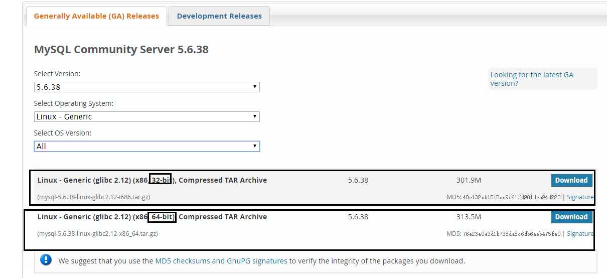
Task: Click the 313.5M file size
Action: [469, 217]
